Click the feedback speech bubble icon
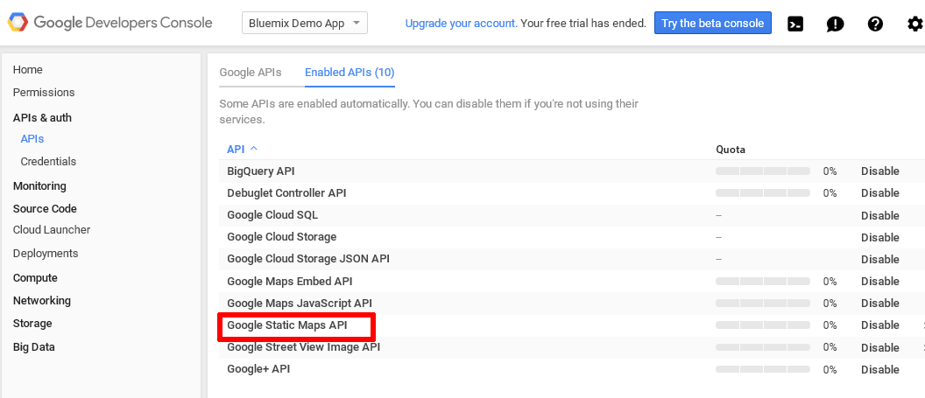Viewport: 925px width, 398px height. (836, 24)
